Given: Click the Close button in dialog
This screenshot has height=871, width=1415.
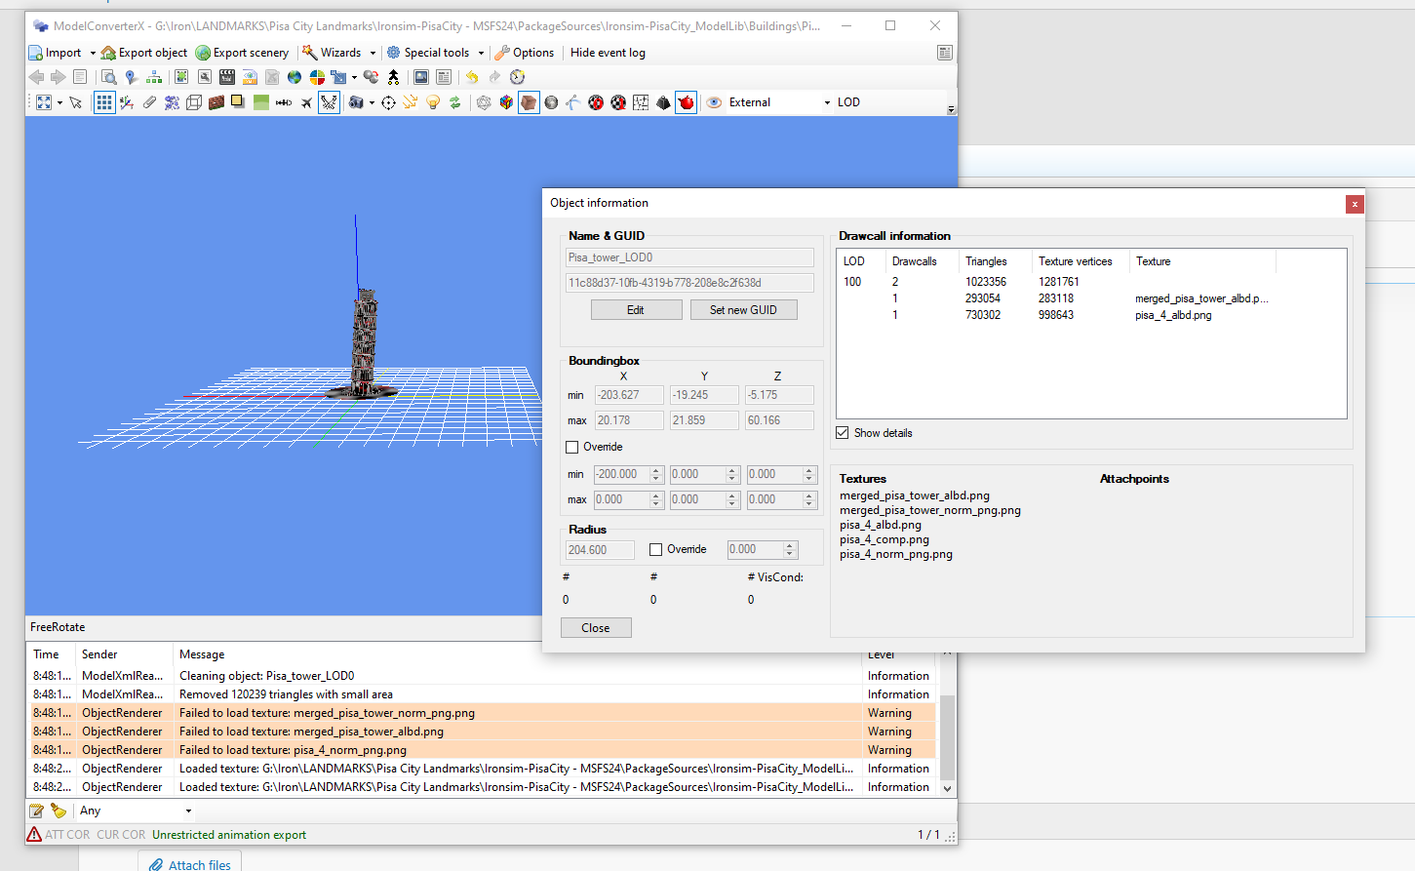Looking at the screenshot, I should pyautogui.click(x=596, y=628).
